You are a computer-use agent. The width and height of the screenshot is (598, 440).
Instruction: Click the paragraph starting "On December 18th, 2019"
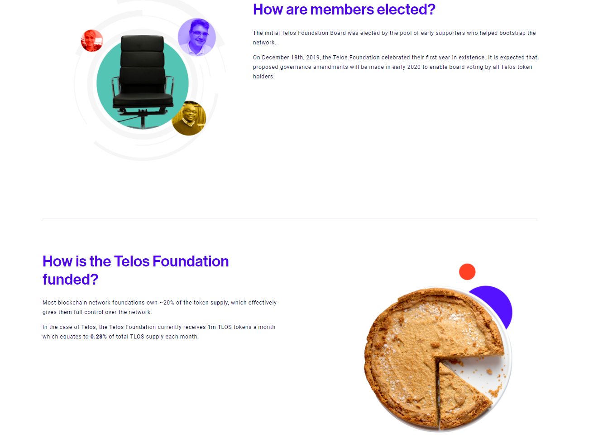pyautogui.click(x=395, y=67)
